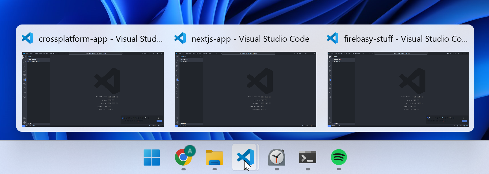Open the Clock app from the taskbar
This screenshot has width=489, height=174.
(277, 157)
